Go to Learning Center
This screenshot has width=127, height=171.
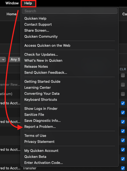37,87
